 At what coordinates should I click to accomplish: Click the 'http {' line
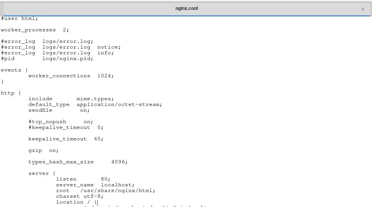tap(11, 93)
